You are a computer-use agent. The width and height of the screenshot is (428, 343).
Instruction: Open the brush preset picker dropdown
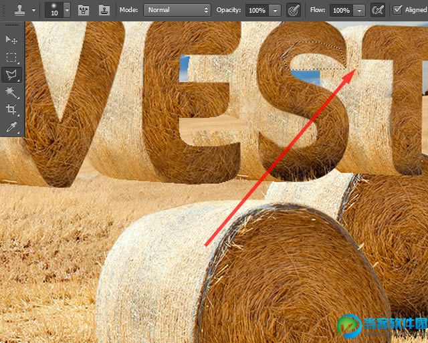pyautogui.click(x=67, y=10)
